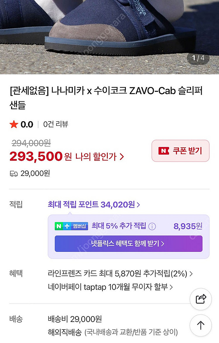Screen dimensions: 219x343
Task: Tap the info icon beside 추가 적립
Action: (152, 226)
